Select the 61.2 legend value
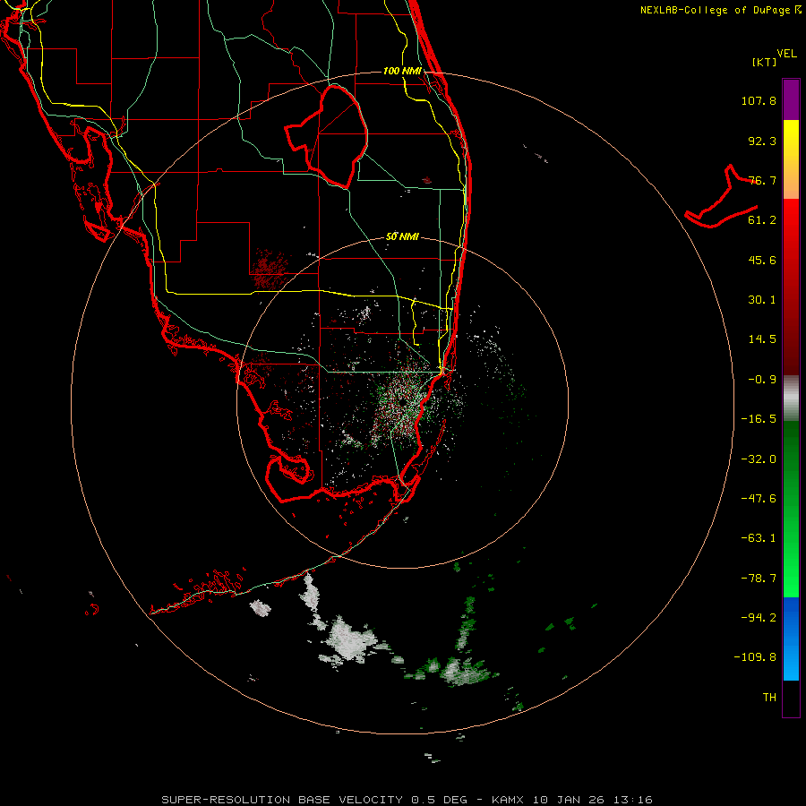 [762, 220]
